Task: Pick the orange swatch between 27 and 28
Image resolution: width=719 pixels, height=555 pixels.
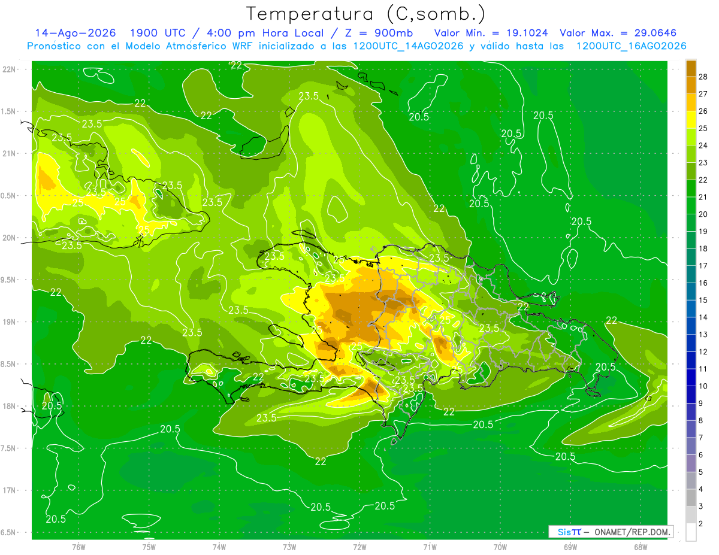Action: 691,85
